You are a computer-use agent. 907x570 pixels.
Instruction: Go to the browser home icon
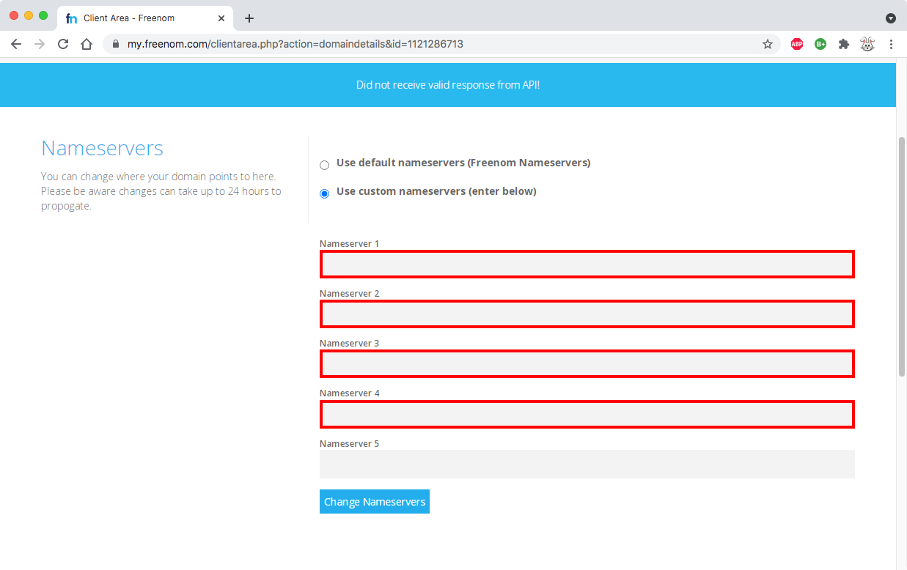[x=87, y=44]
